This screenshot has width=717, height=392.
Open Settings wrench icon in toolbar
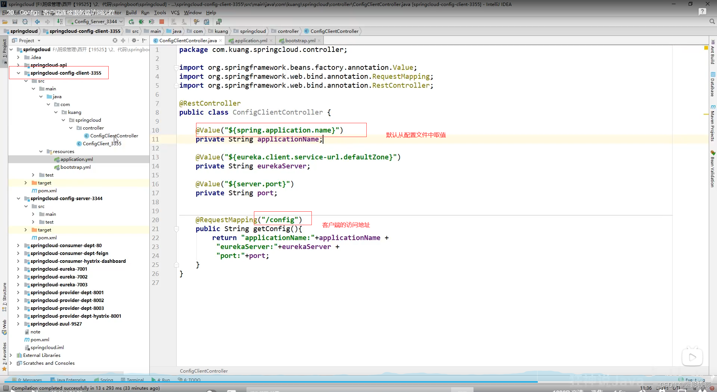tap(196, 22)
